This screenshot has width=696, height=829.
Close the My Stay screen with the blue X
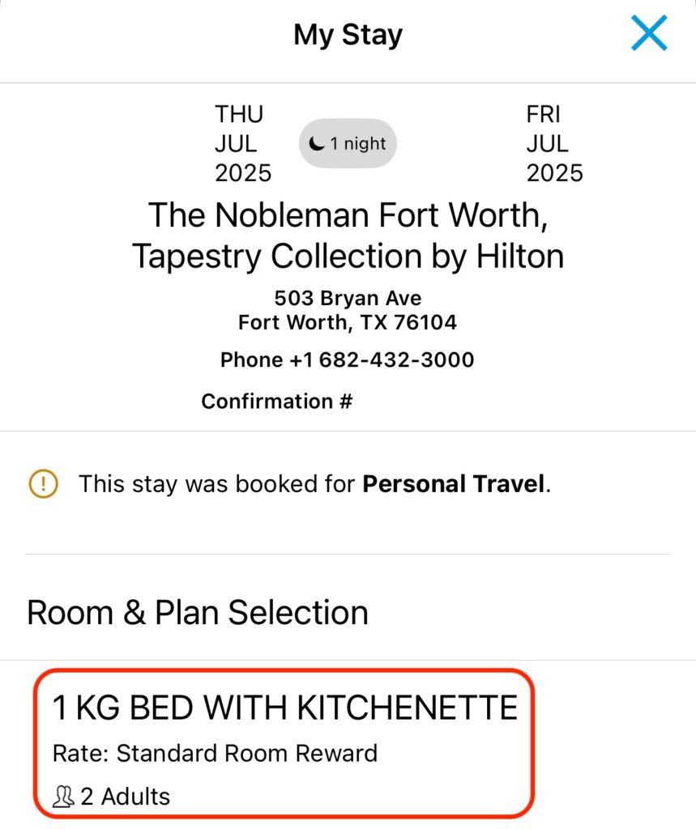[649, 33]
